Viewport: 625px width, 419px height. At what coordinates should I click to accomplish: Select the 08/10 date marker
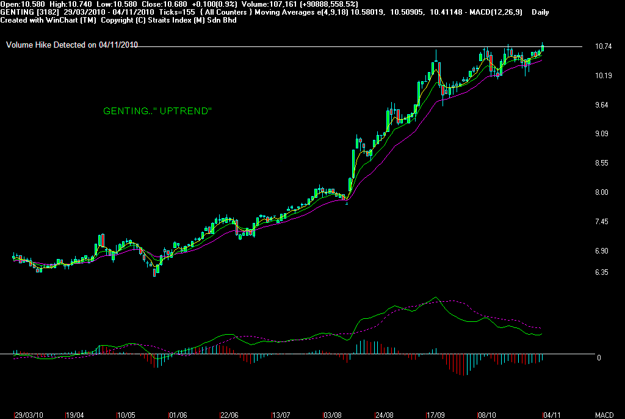click(487, 415)
